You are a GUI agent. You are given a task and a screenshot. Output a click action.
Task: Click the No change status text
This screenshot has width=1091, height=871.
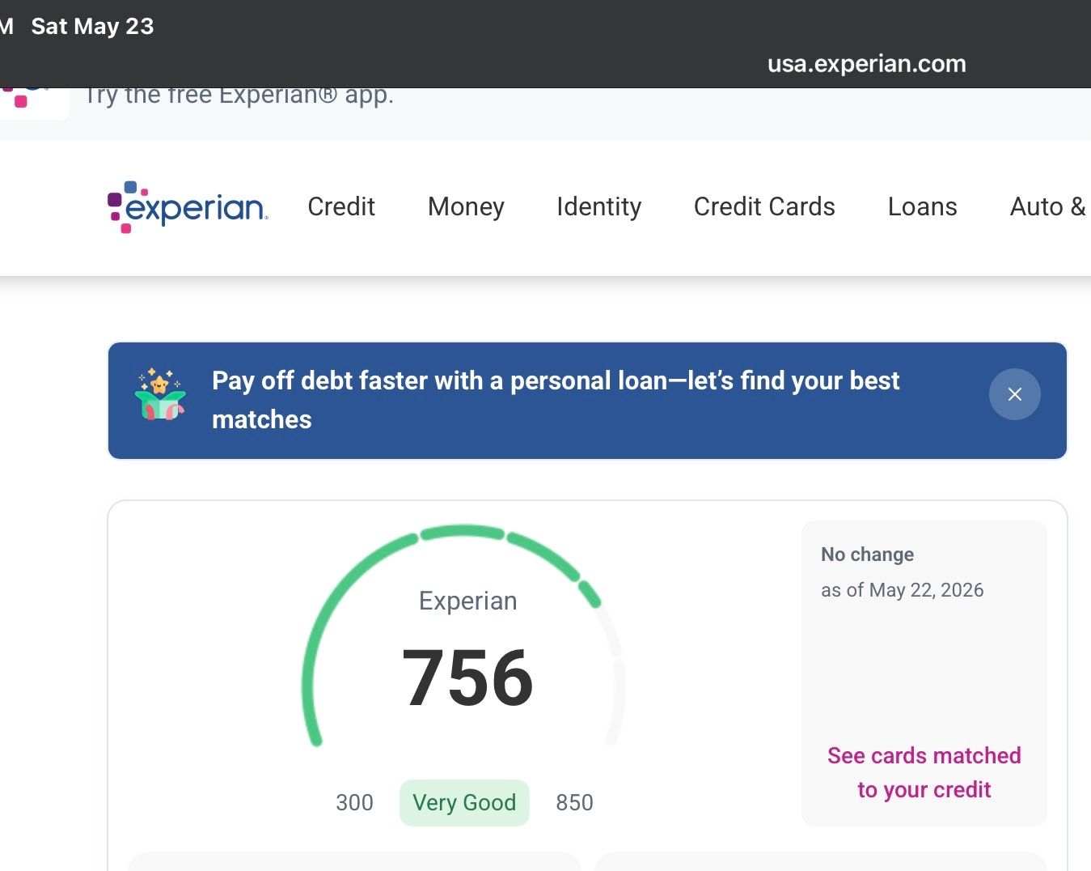[867, 554]
